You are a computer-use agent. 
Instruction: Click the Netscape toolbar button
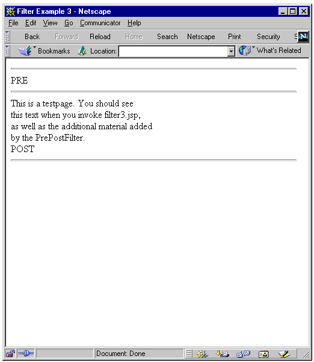(201, 37)
